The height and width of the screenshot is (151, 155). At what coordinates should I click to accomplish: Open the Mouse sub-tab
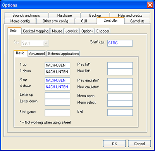coord(57,31)
